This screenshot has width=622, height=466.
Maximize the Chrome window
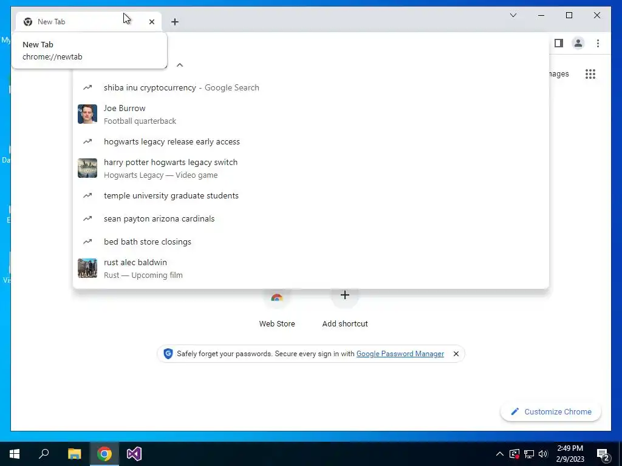tap(569, 15)
